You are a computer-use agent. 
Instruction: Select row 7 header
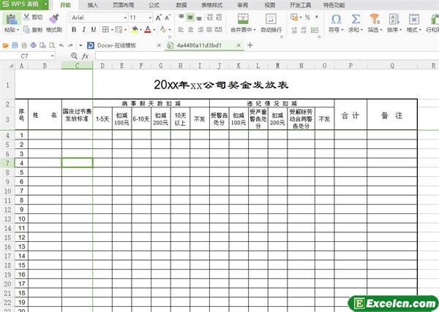[x=7, y=163]
